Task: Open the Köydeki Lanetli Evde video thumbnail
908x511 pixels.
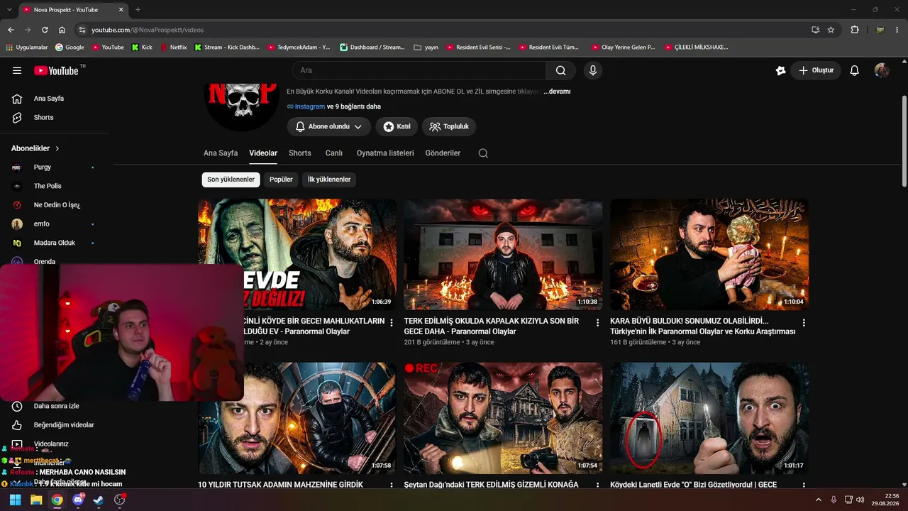Action: coord(709,418)
